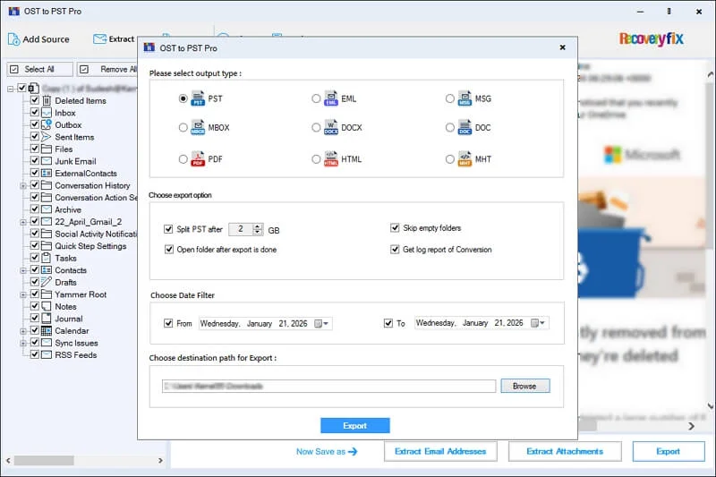Click the DOCX format icon
This screenshot has height=477, width=716.
[331, 127]
